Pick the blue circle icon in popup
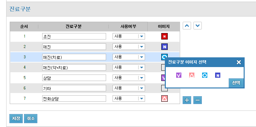The height and width of the screenshot is (127, 256). click(x=205, y=75)
